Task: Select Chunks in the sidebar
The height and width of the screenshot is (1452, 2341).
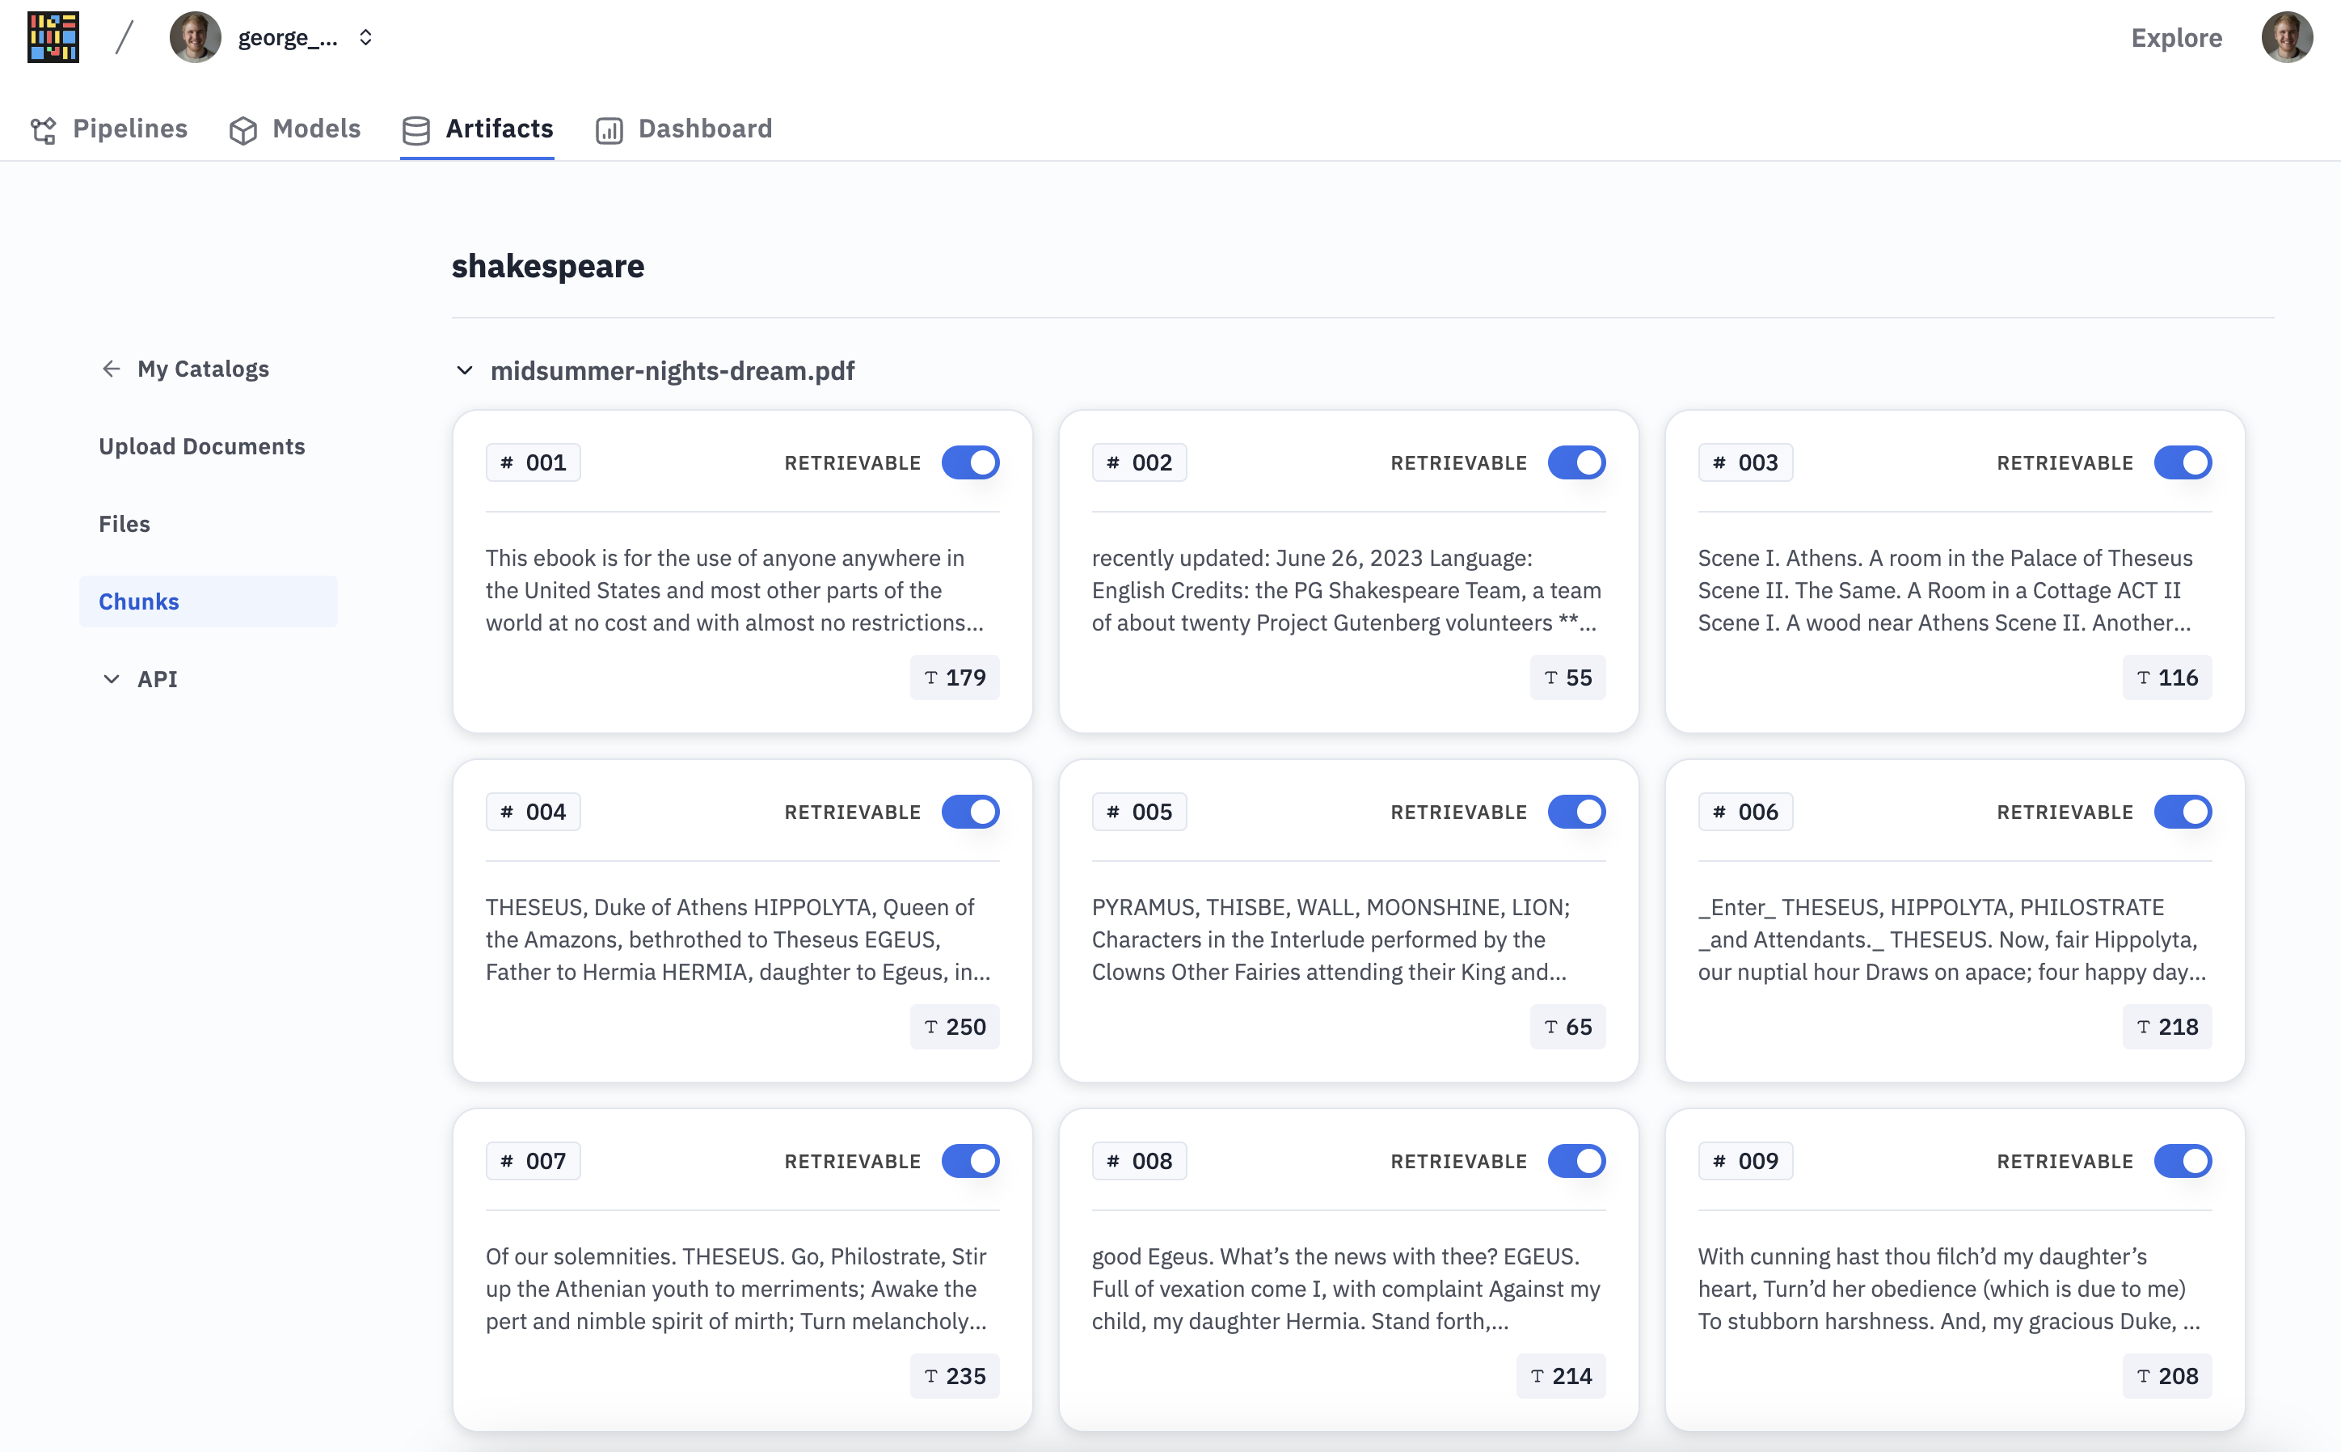Action: point(139,601)
